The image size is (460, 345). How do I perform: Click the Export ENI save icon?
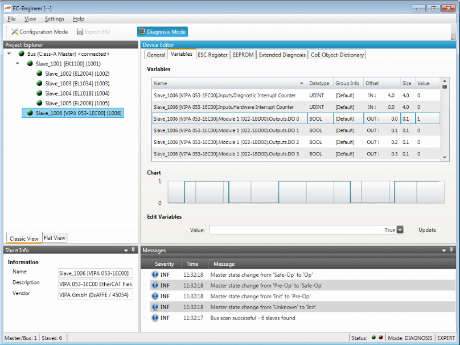(80, 32)
